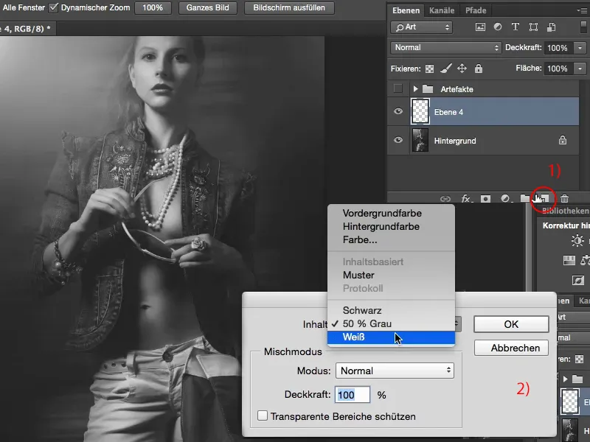Choose Farbe... from the Inhalt menu
Image resolution: width=590 pixels, height=442 pixels.
click(392, 240)
